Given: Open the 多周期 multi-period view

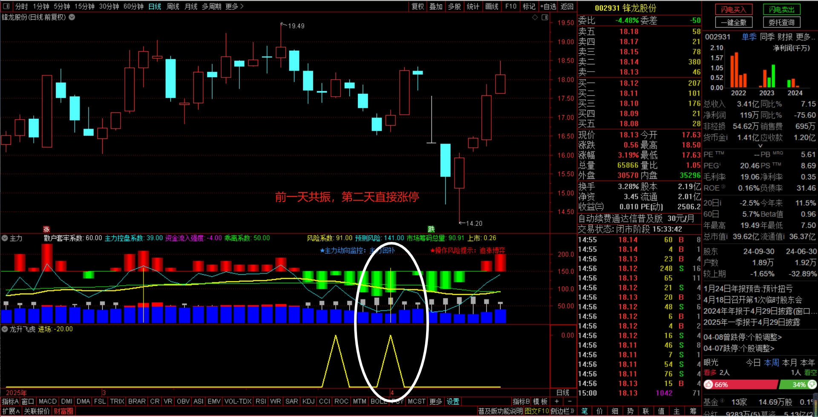Looking at the screenshot, I should (211, 6).
